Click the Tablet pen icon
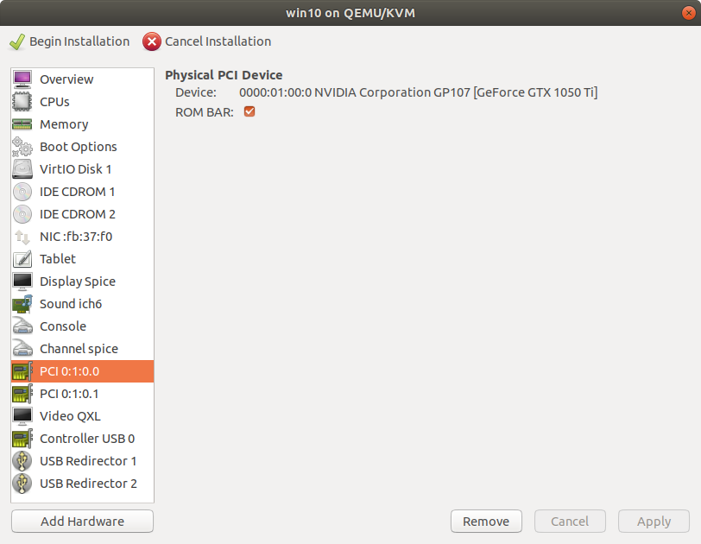701x544 pixels. pyautogui.click(x=22, y=259)
